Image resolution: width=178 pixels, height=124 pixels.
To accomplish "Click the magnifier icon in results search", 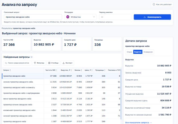I will pos(6,63).
